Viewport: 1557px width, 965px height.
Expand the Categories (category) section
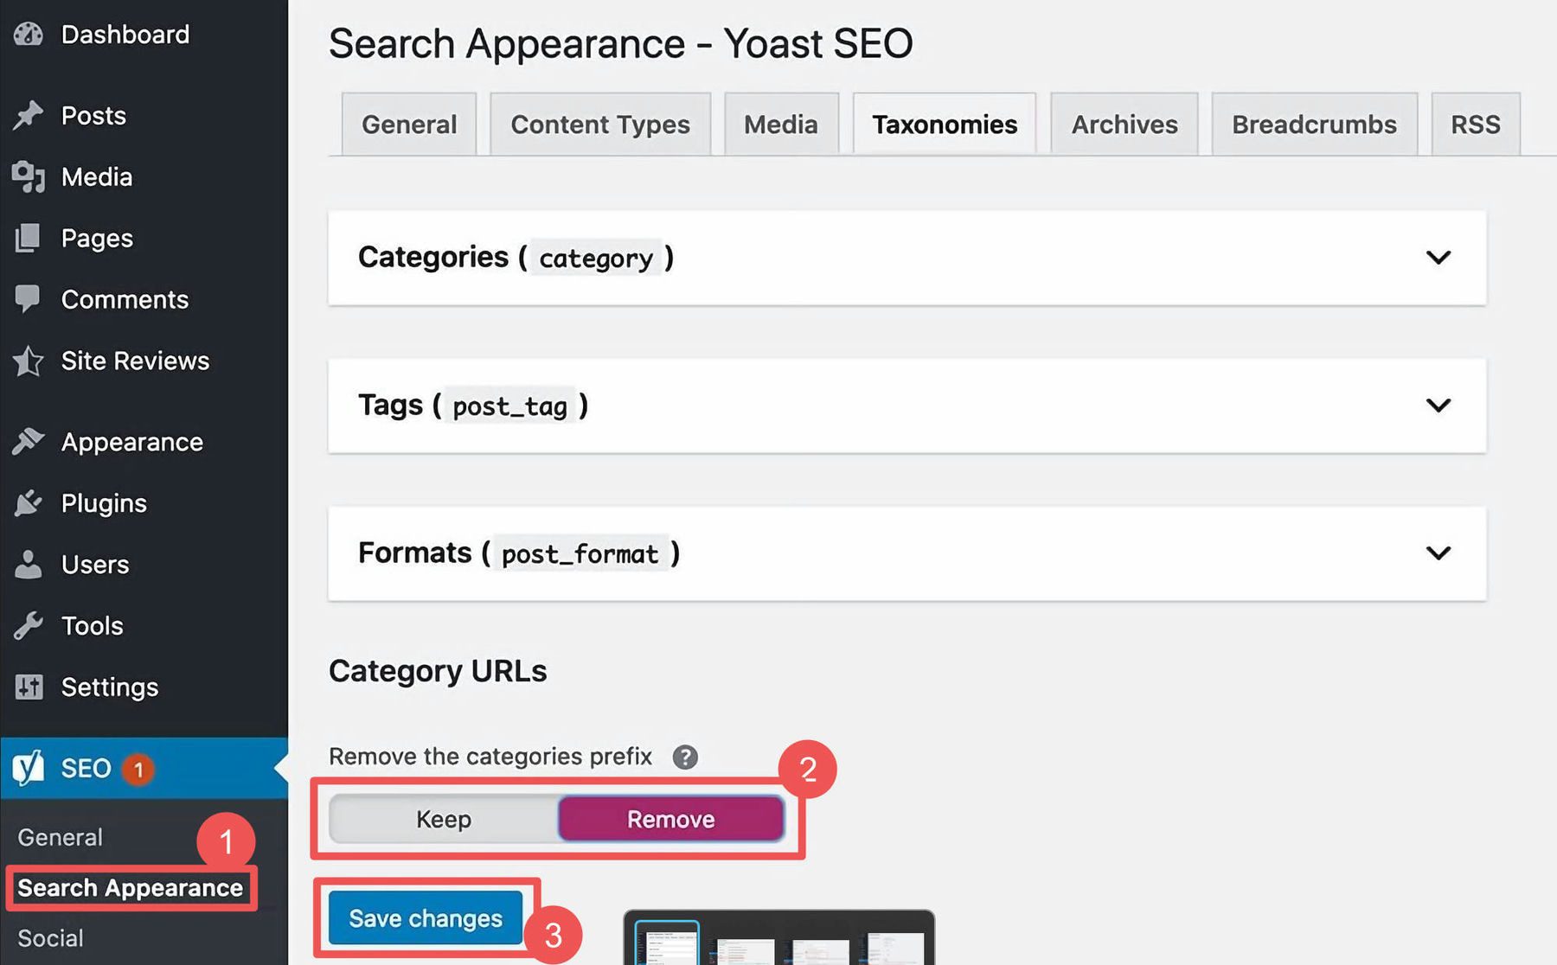[x=1438, y=257]
